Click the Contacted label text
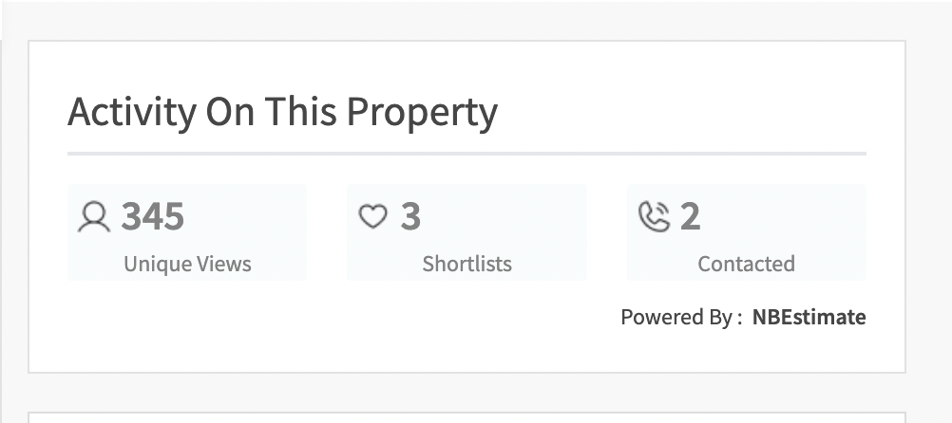This screenshot has width=952, height=423. (x=746, y=264)
